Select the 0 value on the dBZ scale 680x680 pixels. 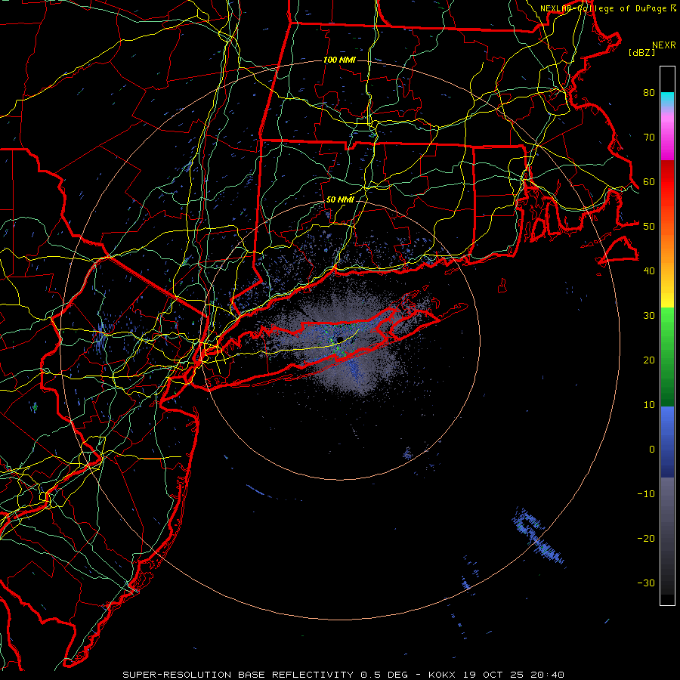point(652,450)
